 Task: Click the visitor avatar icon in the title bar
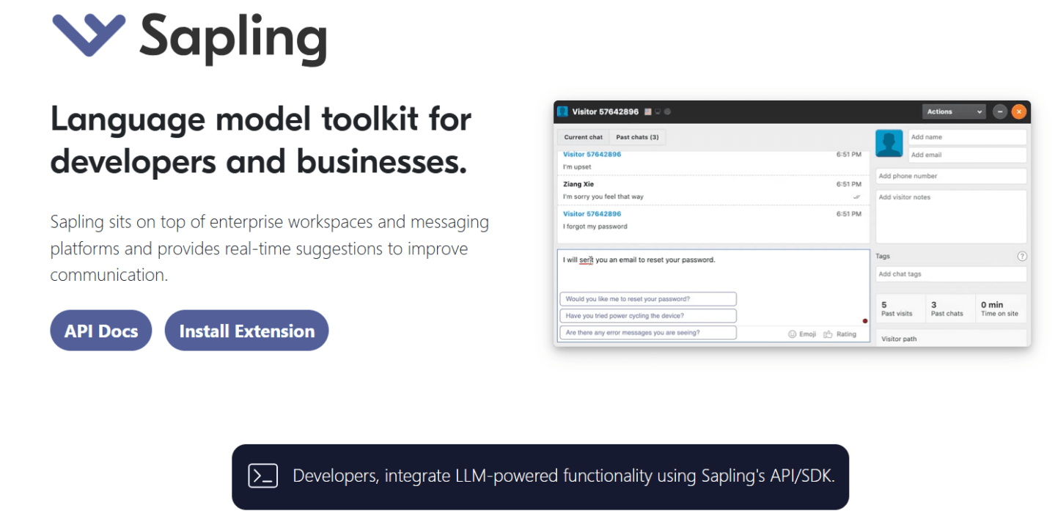click(x=562, y=111)
